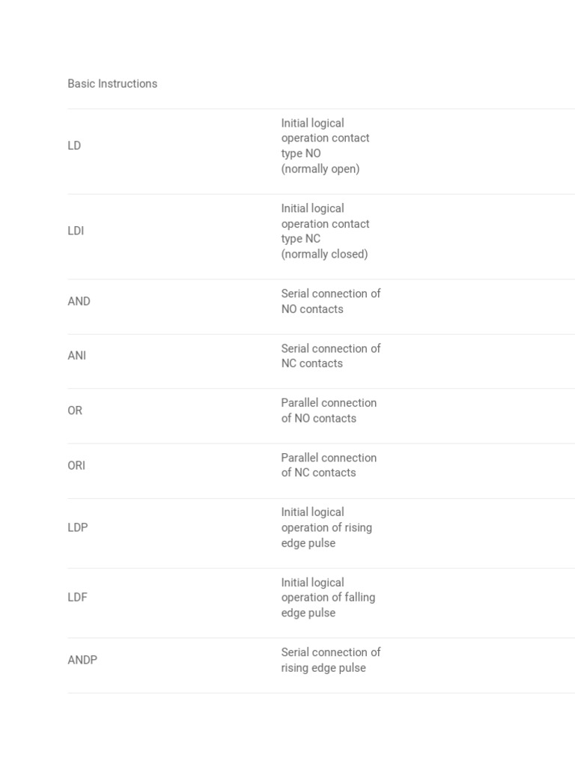Click the ORI instruction name

76,465
